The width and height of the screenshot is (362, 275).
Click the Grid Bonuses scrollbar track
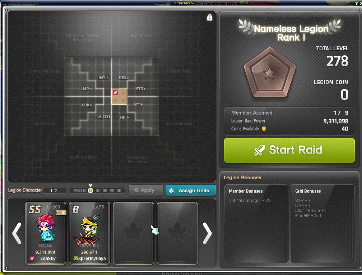point(352,228)
